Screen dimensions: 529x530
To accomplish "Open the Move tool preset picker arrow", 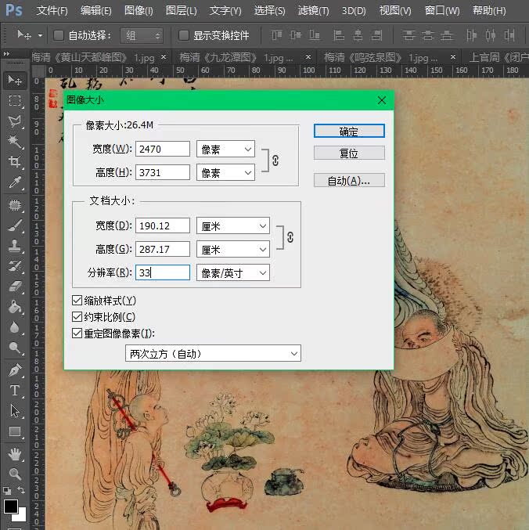I will (x=40, y=35).
